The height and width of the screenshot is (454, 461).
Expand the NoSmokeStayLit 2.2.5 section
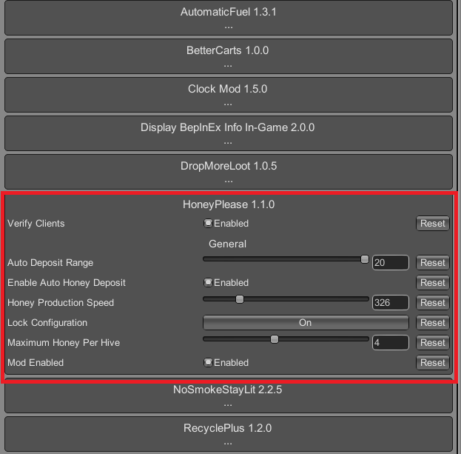pos(229,395)
